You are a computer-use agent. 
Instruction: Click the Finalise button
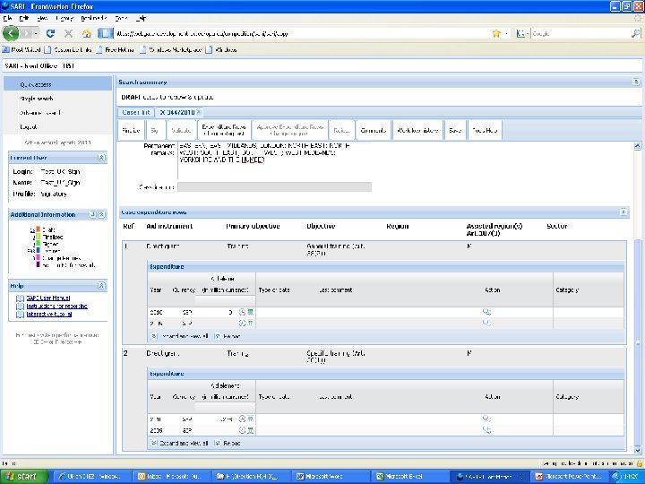[131, 130]
